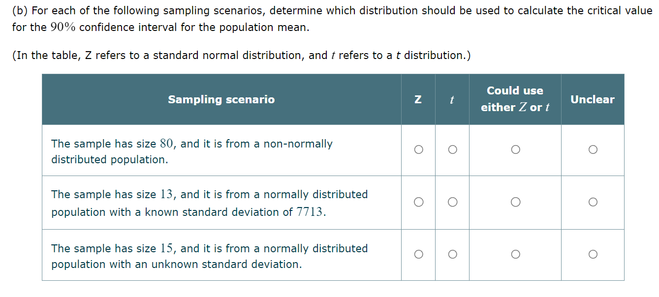The image size is (659, 297).
Task: Click the Unclear column header
Action: [593, 99]
